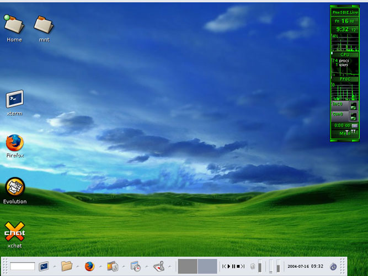Click the procs and users chart in GKrellM
The height and width of the screenshot is (276, 368).
coord(345,67)
